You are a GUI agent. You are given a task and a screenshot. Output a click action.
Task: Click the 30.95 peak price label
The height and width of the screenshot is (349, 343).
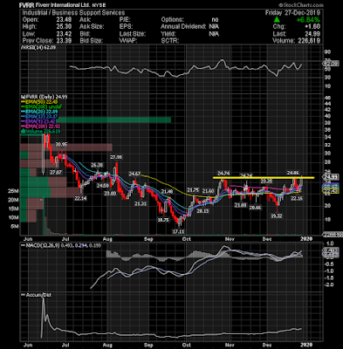point(61,145)
